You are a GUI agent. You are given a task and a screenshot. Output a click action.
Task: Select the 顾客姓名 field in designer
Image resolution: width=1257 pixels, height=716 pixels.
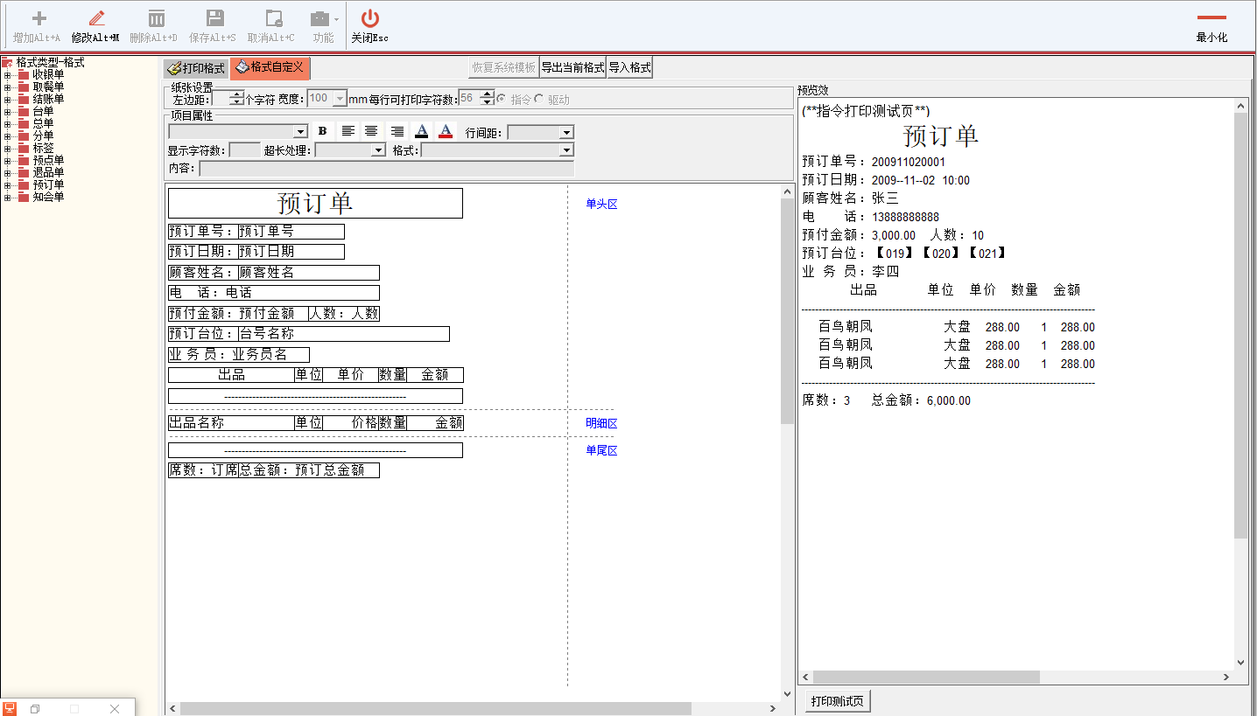309,273
